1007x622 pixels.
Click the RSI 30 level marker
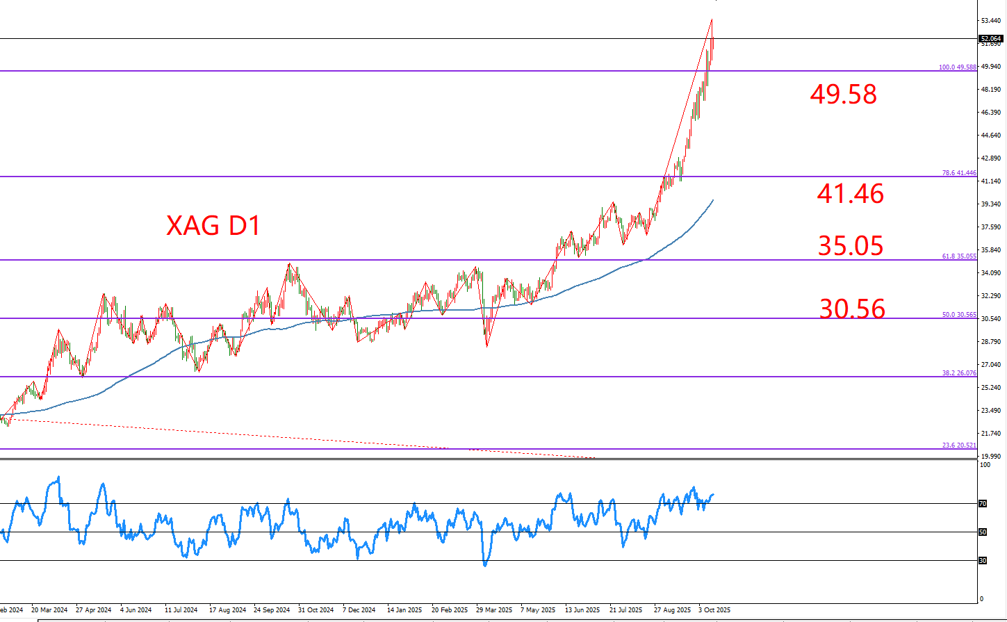[x=983, y=560]
